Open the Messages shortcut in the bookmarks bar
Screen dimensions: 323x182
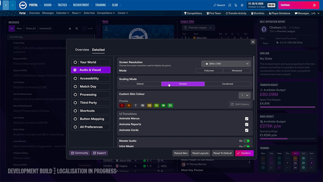click(302, 13)
